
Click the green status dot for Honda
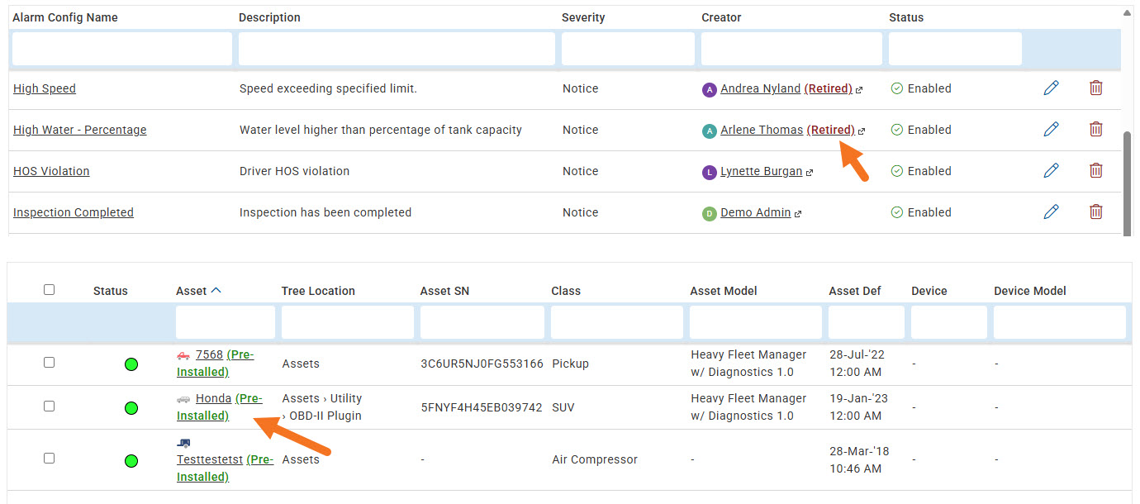pyautogui.click(x=131, y=407)
